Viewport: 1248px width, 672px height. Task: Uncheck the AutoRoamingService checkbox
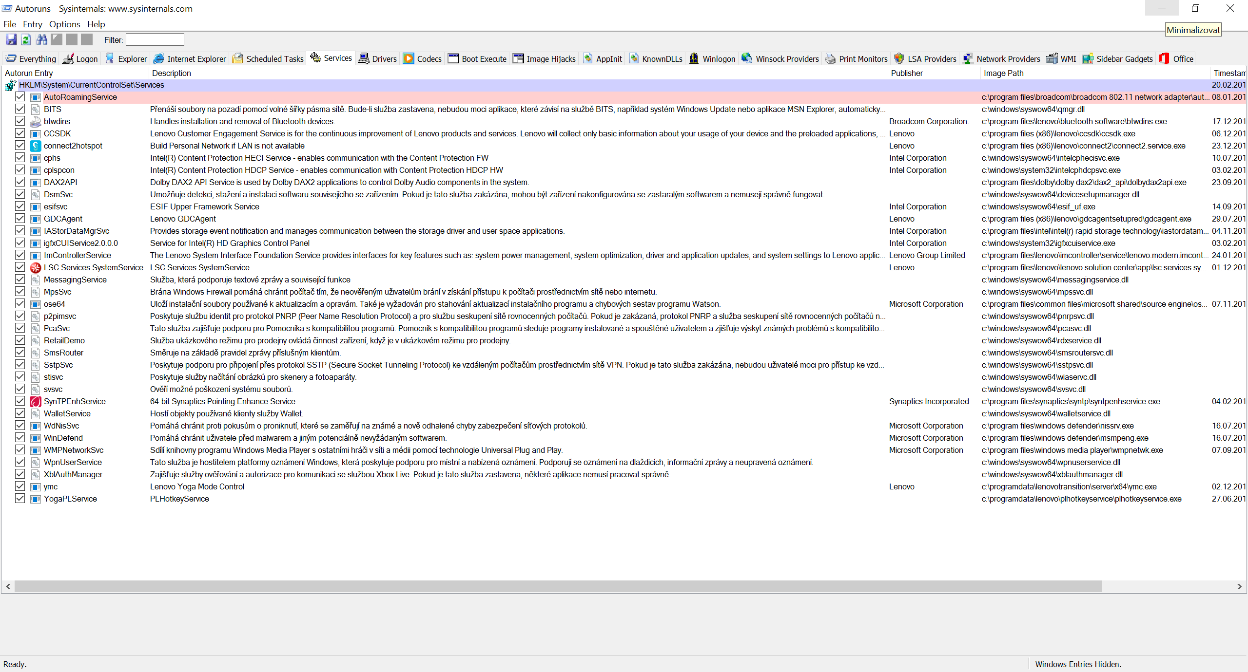(x=20, y=97)
